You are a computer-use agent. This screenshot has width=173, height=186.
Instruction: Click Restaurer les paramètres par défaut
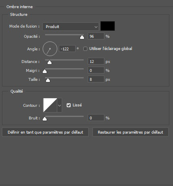[130, 132]
